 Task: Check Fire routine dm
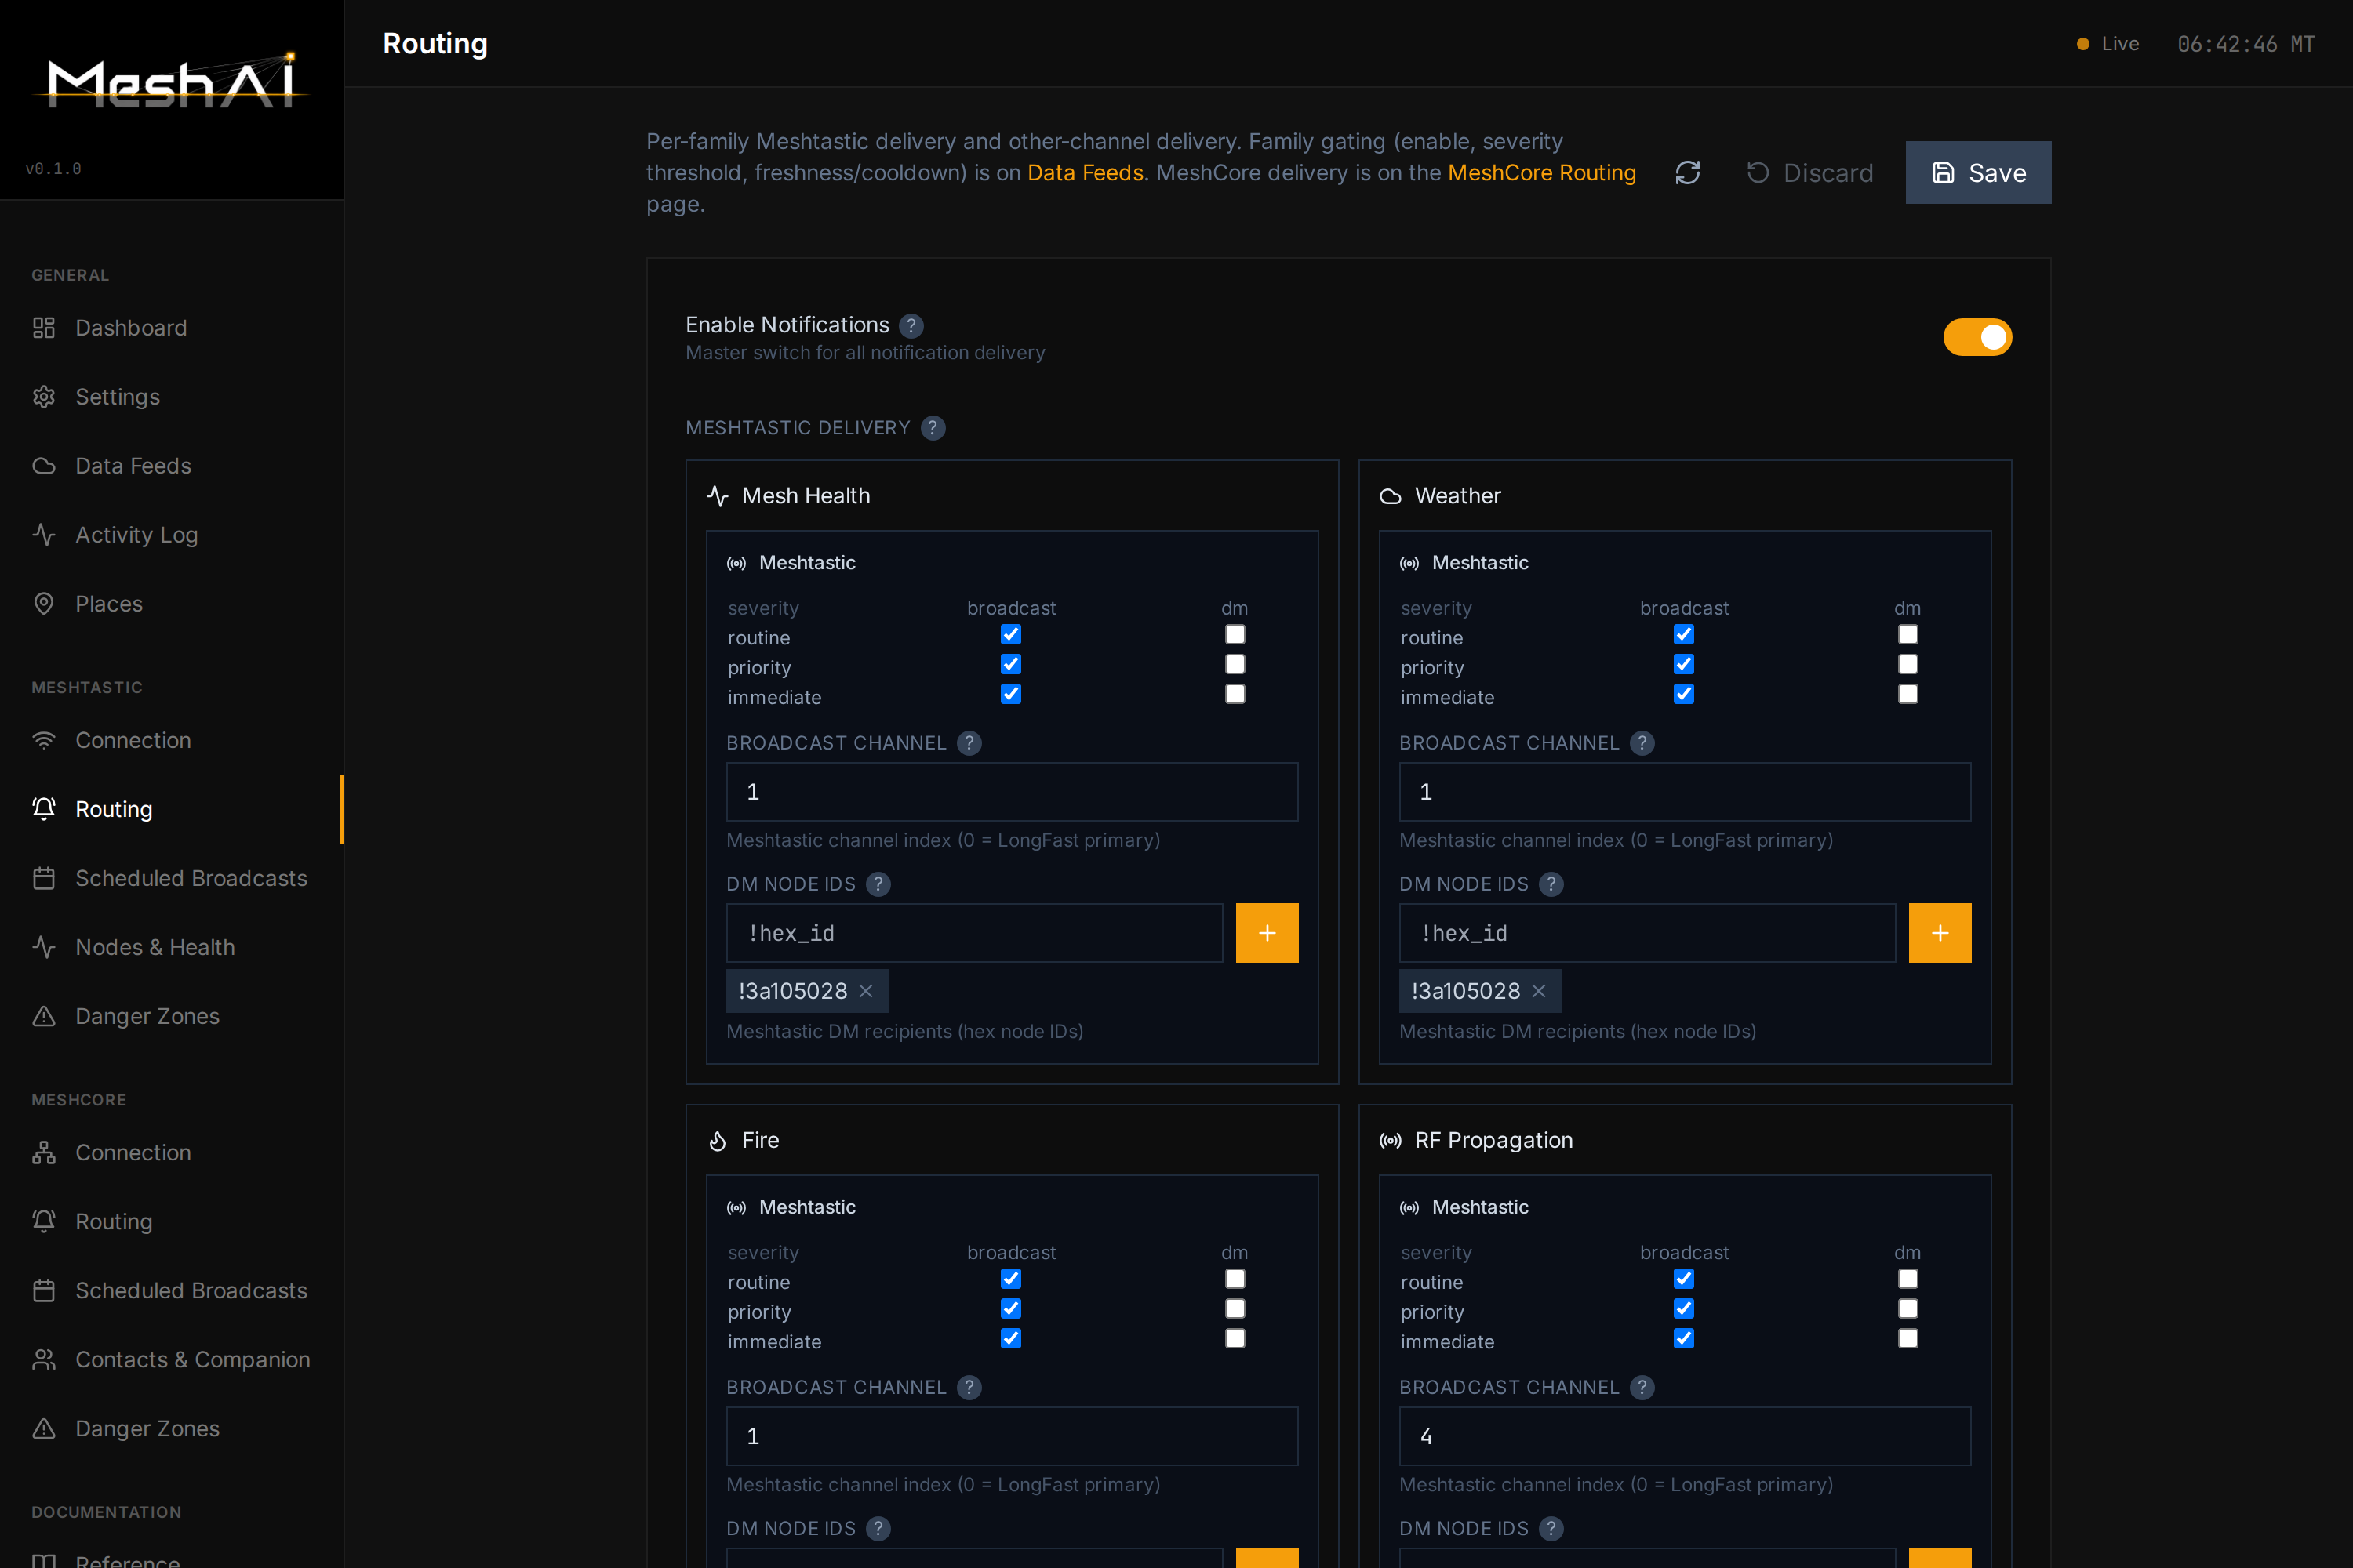1235,1279
